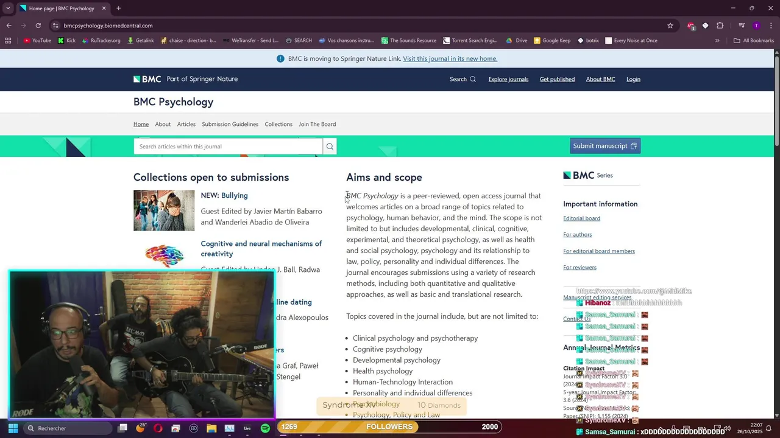Open the Extensions puzzle-piece menu
This screenshot has height=438, width=780.
[720, 26]
